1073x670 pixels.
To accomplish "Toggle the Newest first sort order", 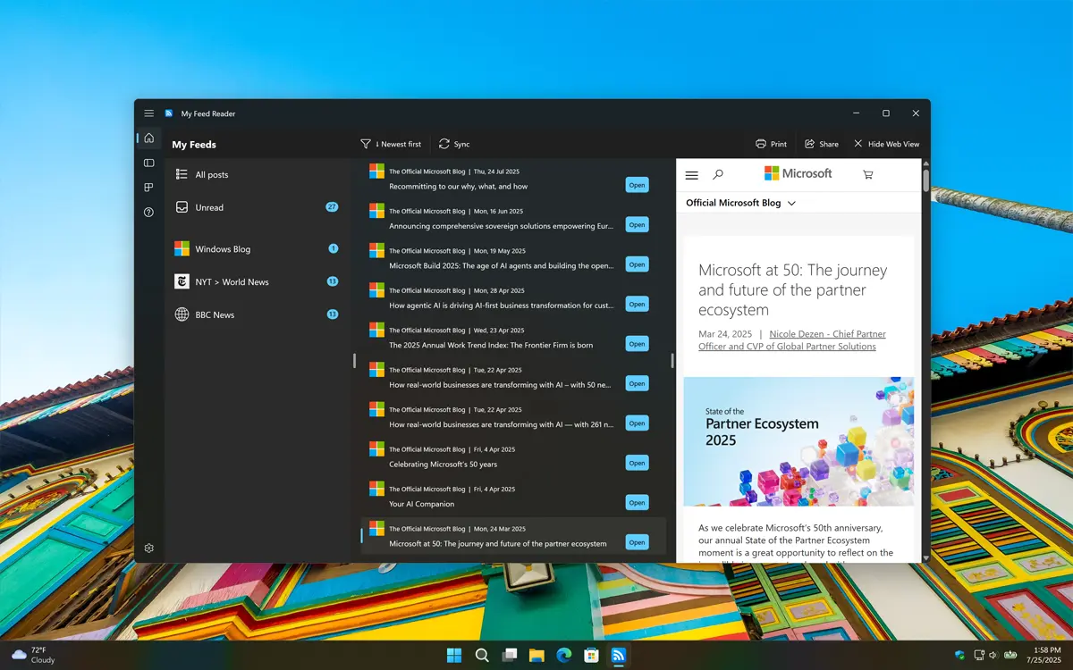I will tap(391, 144).
